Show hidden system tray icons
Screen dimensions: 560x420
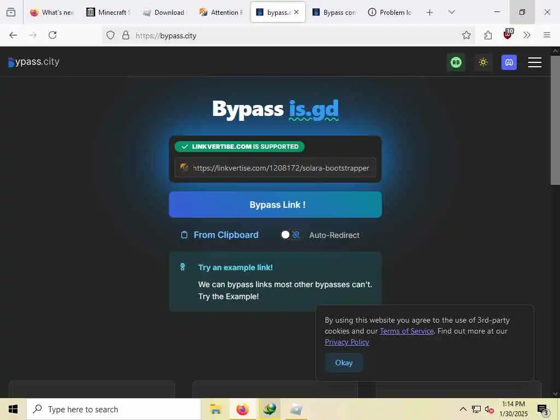coord(463,409)
